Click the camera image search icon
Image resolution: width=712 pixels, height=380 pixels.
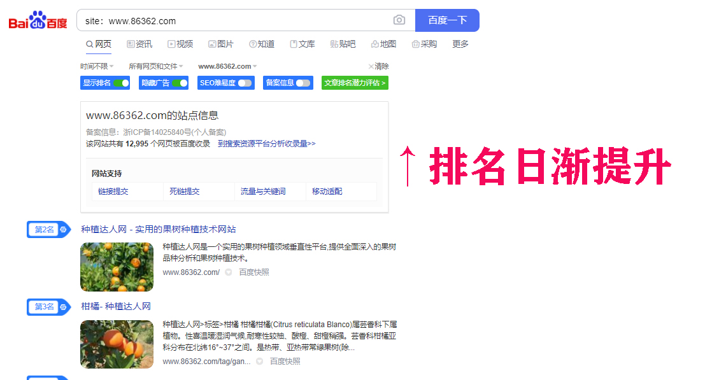(399, 20)
